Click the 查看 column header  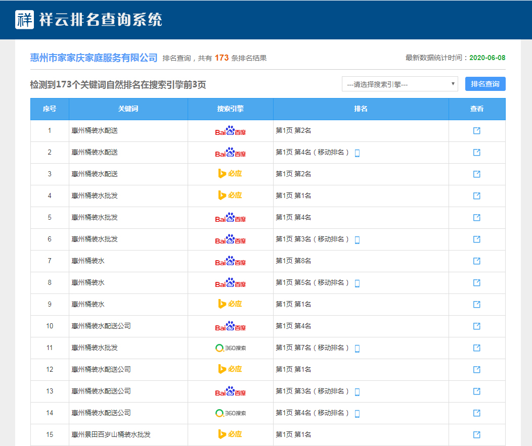click(x=476, y=109)
